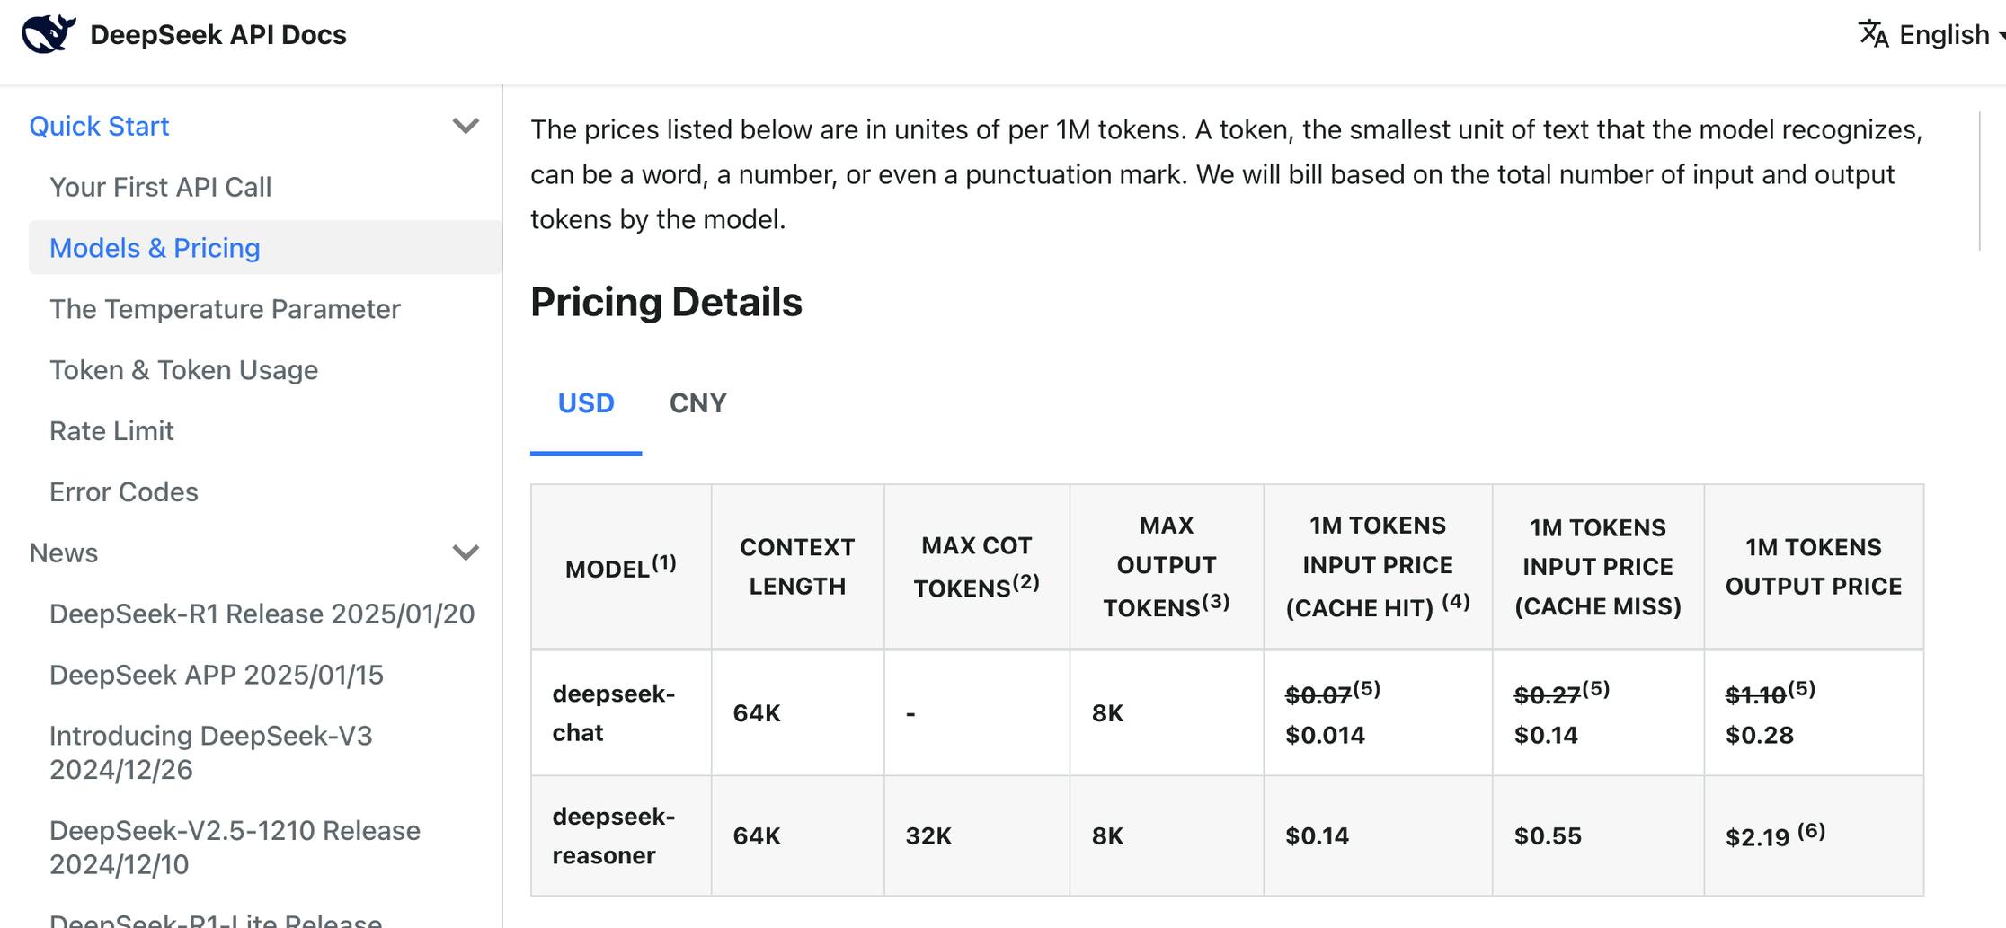This screenshot has width=2006, height=928.
Task: Open DeepSeek-V2.5-1210 Release news item
Action: (x=235, y=847)
